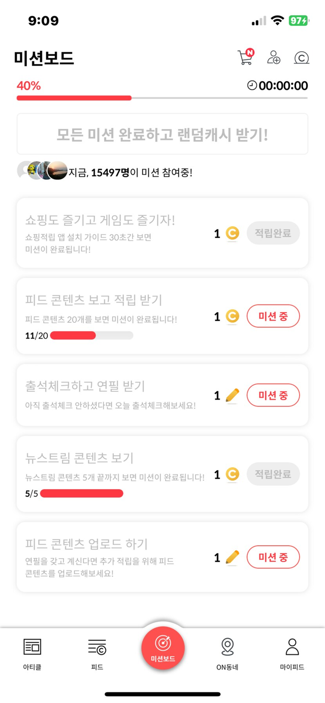Tap the participant avatars thumbnail group

point(42,171)
